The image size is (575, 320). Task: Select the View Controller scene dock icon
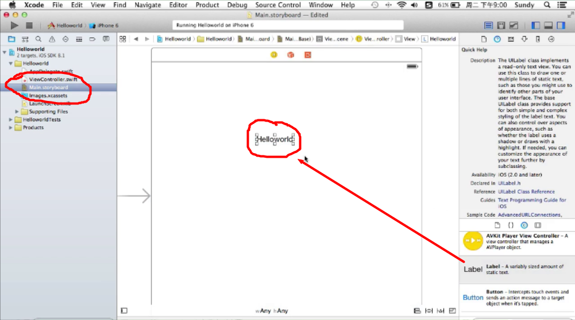274,55
